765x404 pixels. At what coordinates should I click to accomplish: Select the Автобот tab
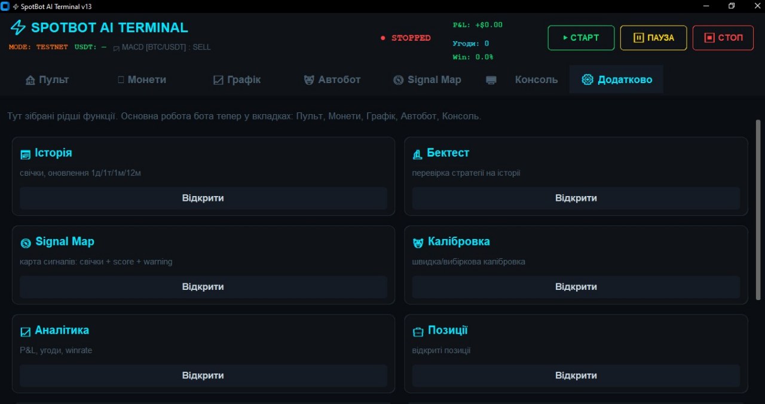point(332,79)
